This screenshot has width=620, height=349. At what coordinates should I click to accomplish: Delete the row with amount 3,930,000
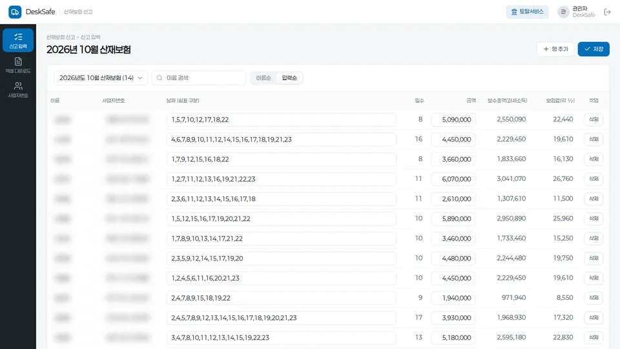click(x=594, y=317)
